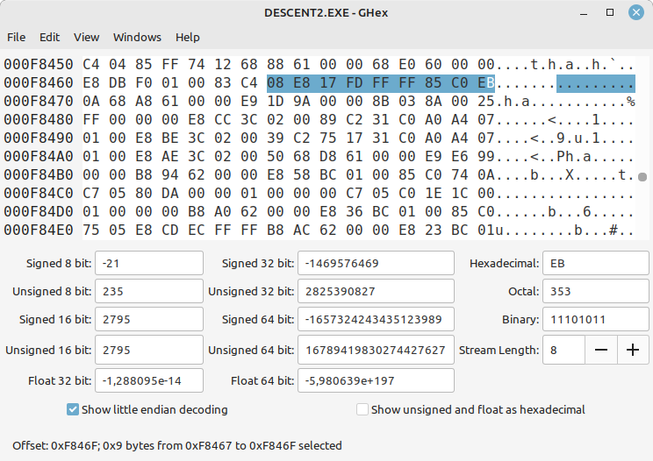Click byte CD in row 000F84E0

click(170, 230)
